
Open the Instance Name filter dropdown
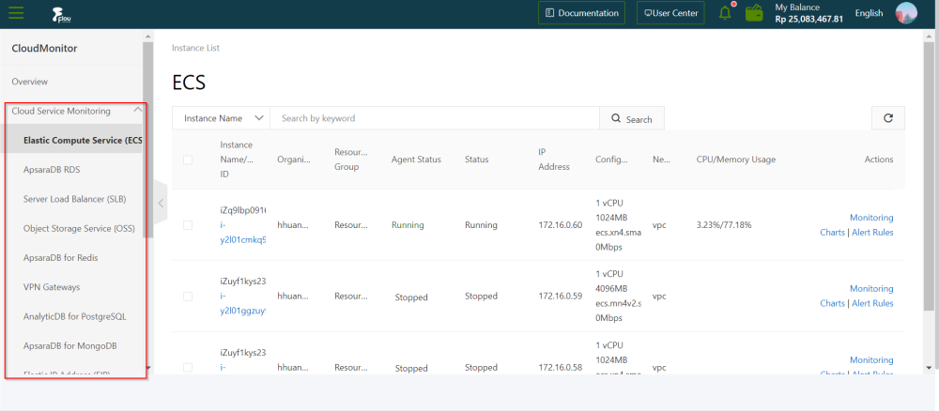point(221,118)
